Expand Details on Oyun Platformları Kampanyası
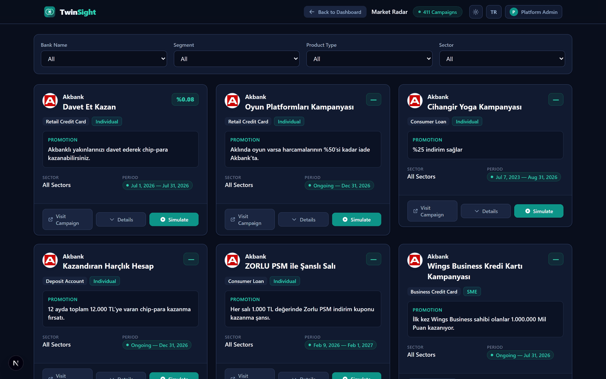This screenshot has height=379, width=606. 303,219
